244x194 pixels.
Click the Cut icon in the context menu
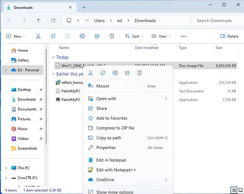(91, 73)
